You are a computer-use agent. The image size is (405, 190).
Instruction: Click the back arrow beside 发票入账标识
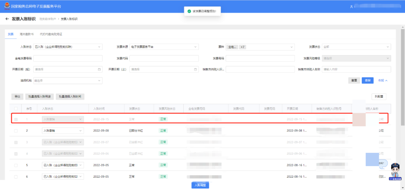(7, 19)
